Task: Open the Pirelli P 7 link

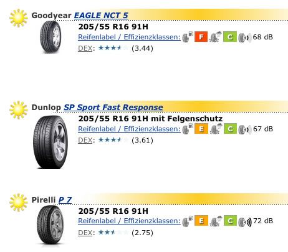Action: pos(65,199)
